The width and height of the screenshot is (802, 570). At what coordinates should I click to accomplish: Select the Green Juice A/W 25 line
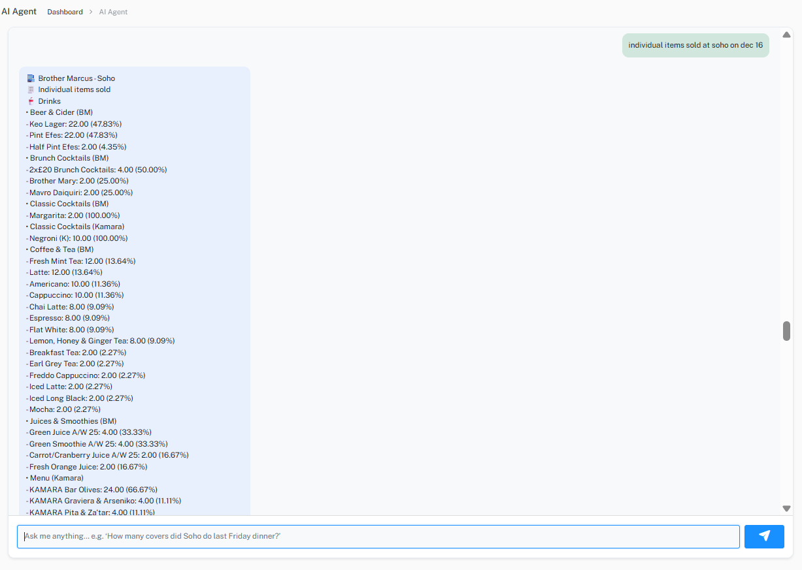pos(89,432)
